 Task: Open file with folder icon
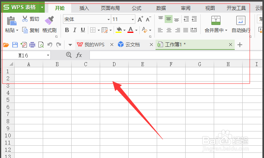[x=6, y=45]
